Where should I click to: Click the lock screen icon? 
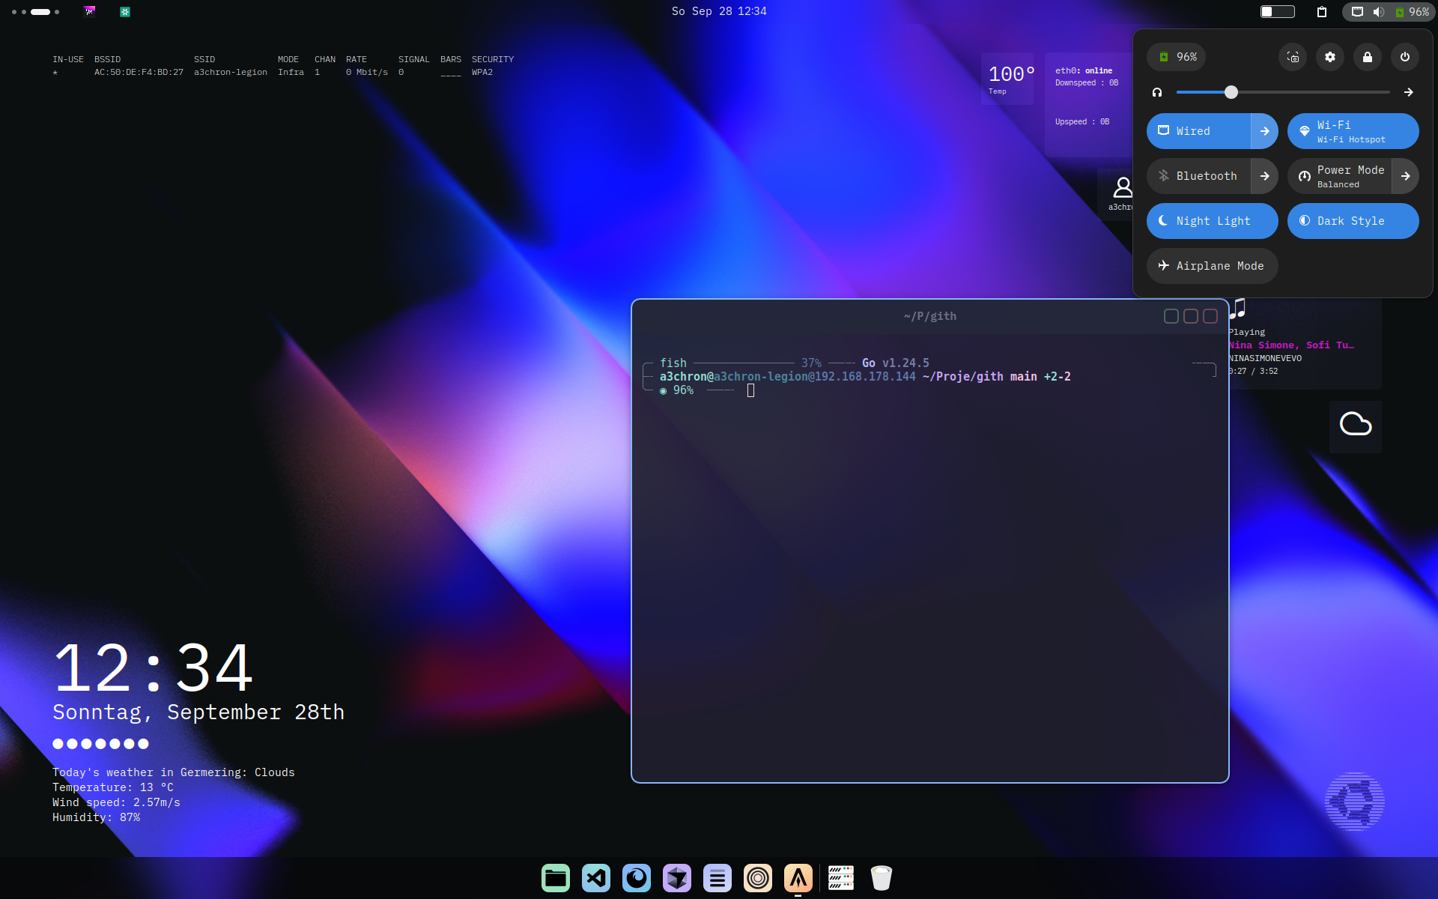[x=1368, y=57]
